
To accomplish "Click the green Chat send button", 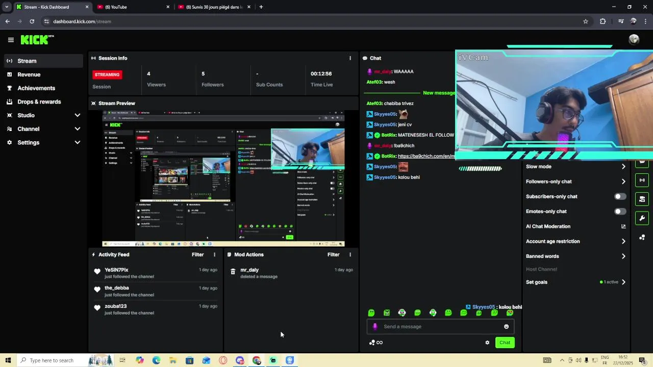I will (505, 343).
